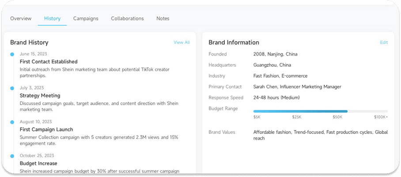Click the August 10, 2023 timeline dot
401x177 pixels.
point(12,122)
